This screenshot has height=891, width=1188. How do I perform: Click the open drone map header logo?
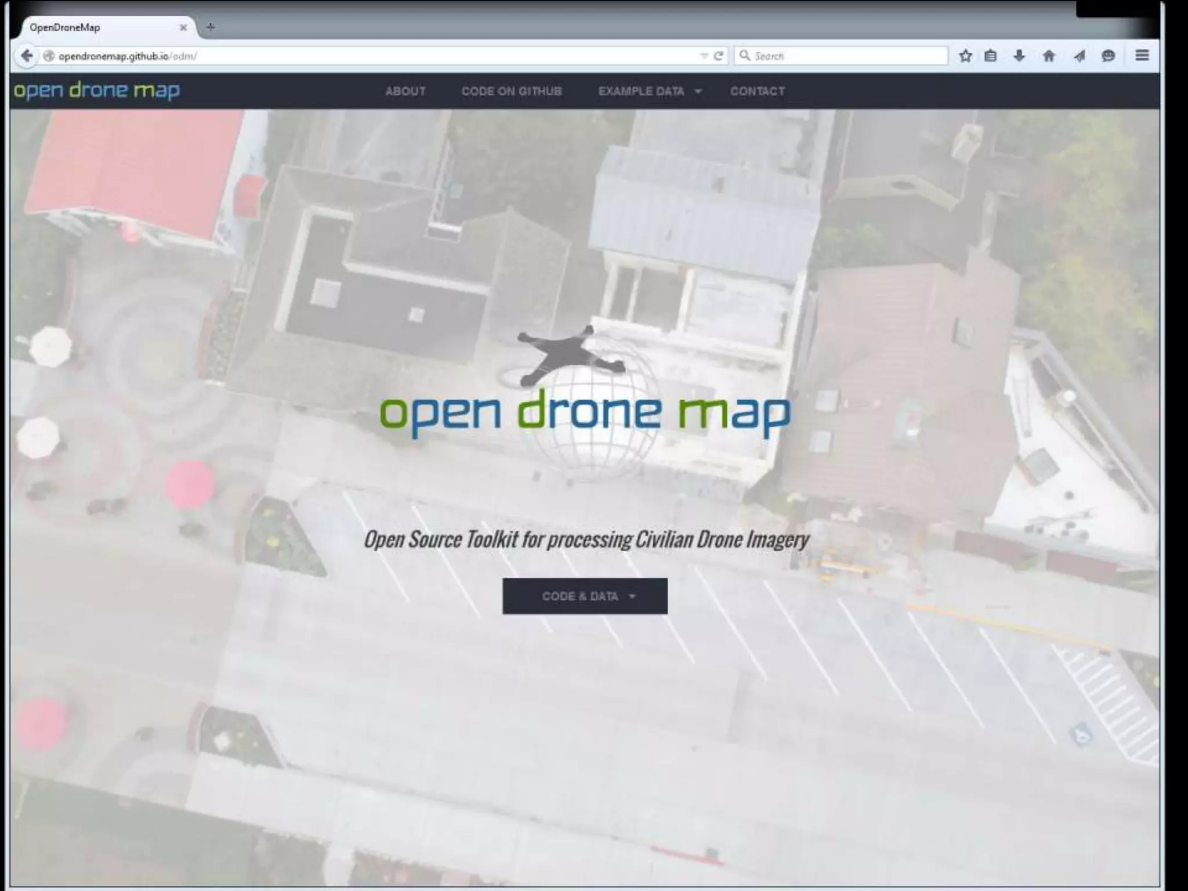pos(97,90)
